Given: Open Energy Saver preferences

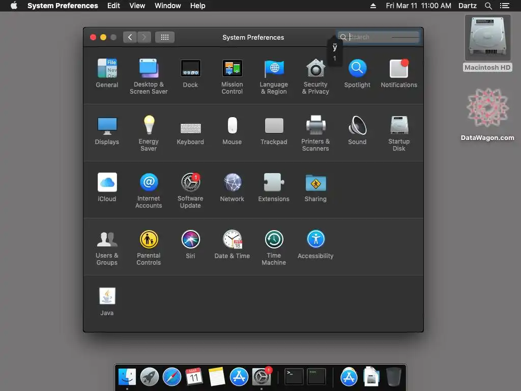Looking at the screenshot, I should coord(149,134).
